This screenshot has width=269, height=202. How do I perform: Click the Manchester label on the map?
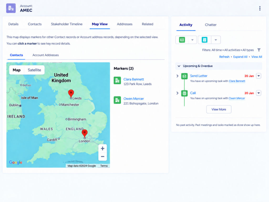pyautogui.click(x=70, y=105)
